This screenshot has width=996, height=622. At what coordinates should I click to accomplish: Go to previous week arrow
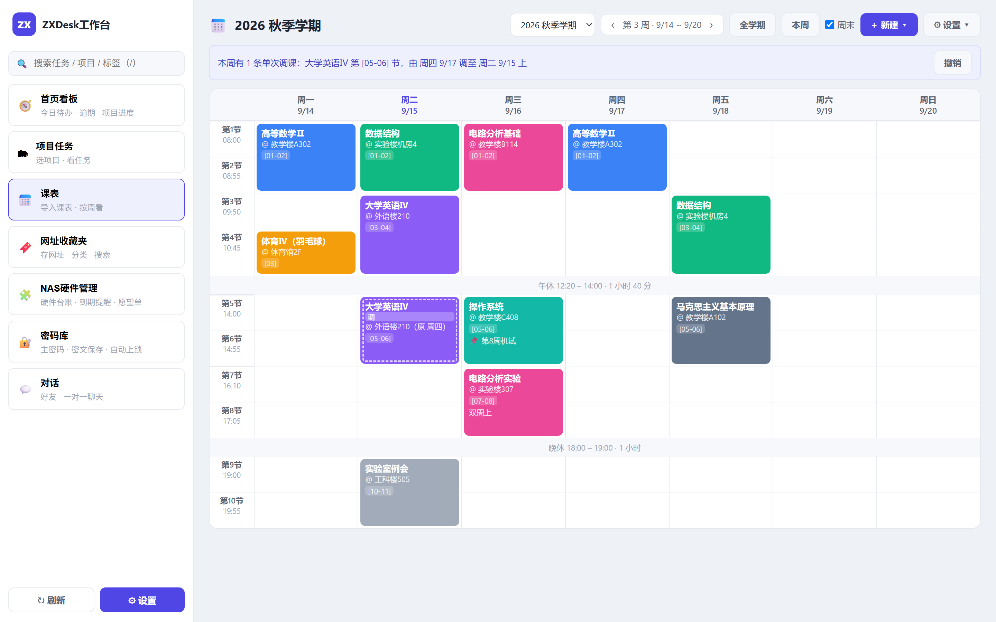pos(612,25)
